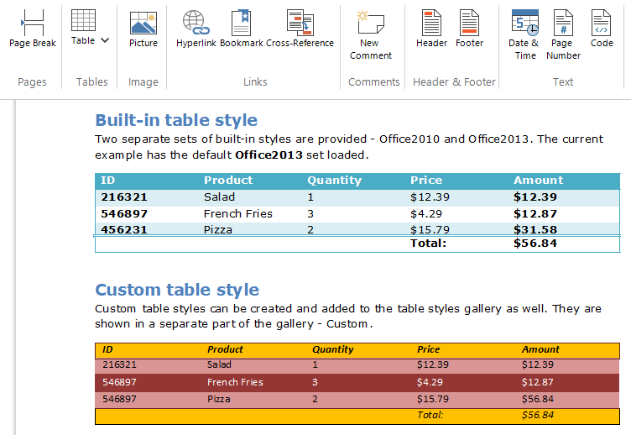Click the 'Built-in table style' heading
The width and height of the screenshot is (631, 435).
[x=176, y=120]
